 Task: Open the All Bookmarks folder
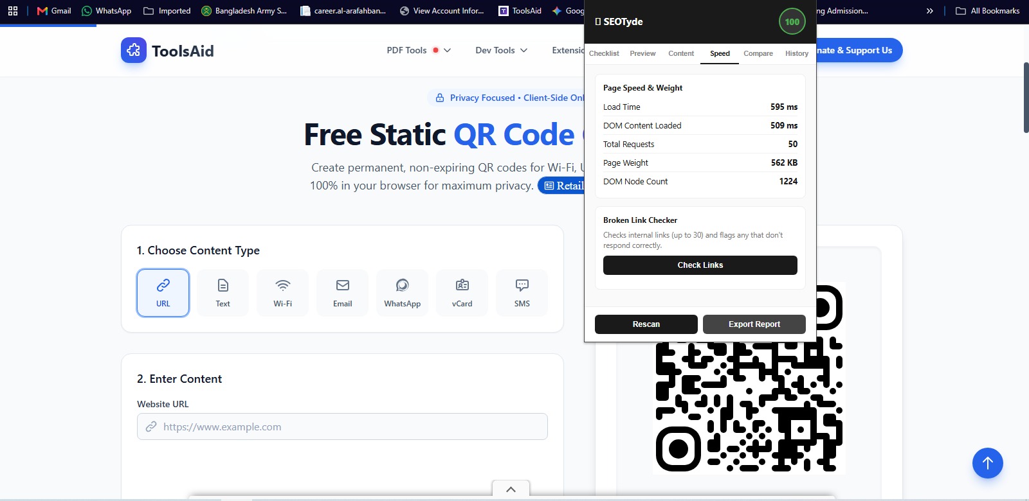988,11
